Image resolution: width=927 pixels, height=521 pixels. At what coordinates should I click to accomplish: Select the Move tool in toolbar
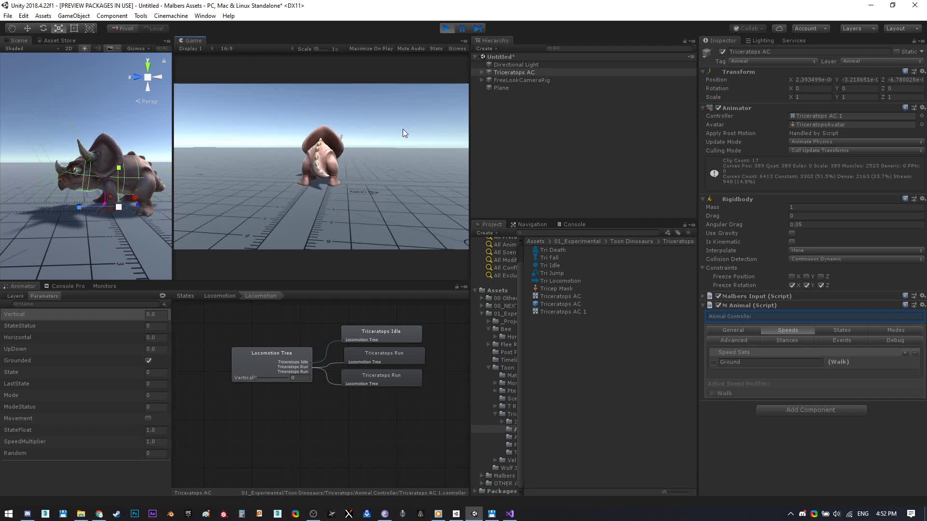click(28, 28)
